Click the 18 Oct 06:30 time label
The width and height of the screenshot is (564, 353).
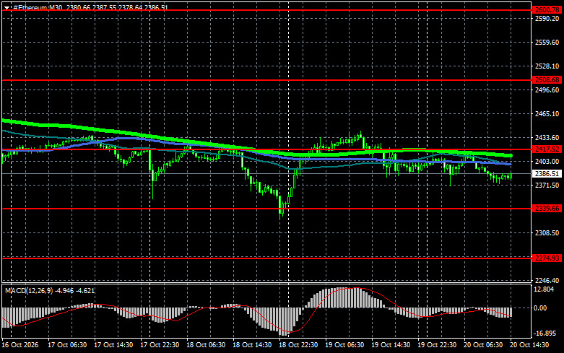pos(206,345)
